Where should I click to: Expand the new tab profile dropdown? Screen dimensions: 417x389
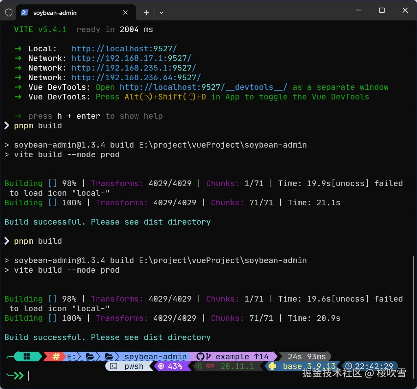[x=161, y=12]
